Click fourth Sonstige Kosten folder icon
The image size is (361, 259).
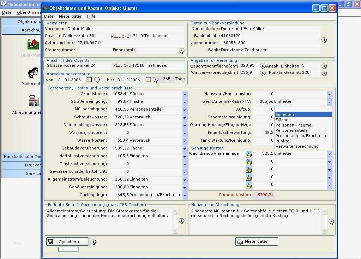pos(249,178)
